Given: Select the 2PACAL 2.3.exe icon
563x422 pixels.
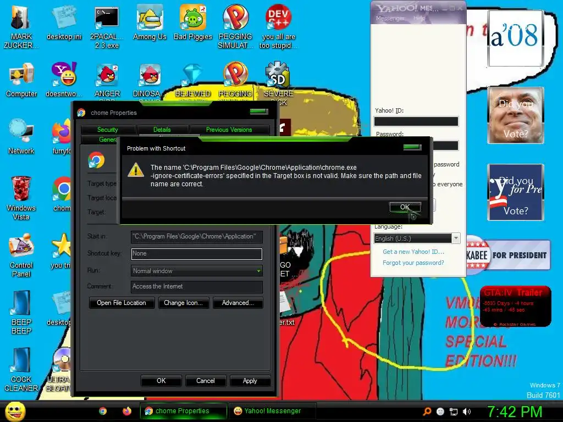Looking at the screenshot, I should coord(107,27).
